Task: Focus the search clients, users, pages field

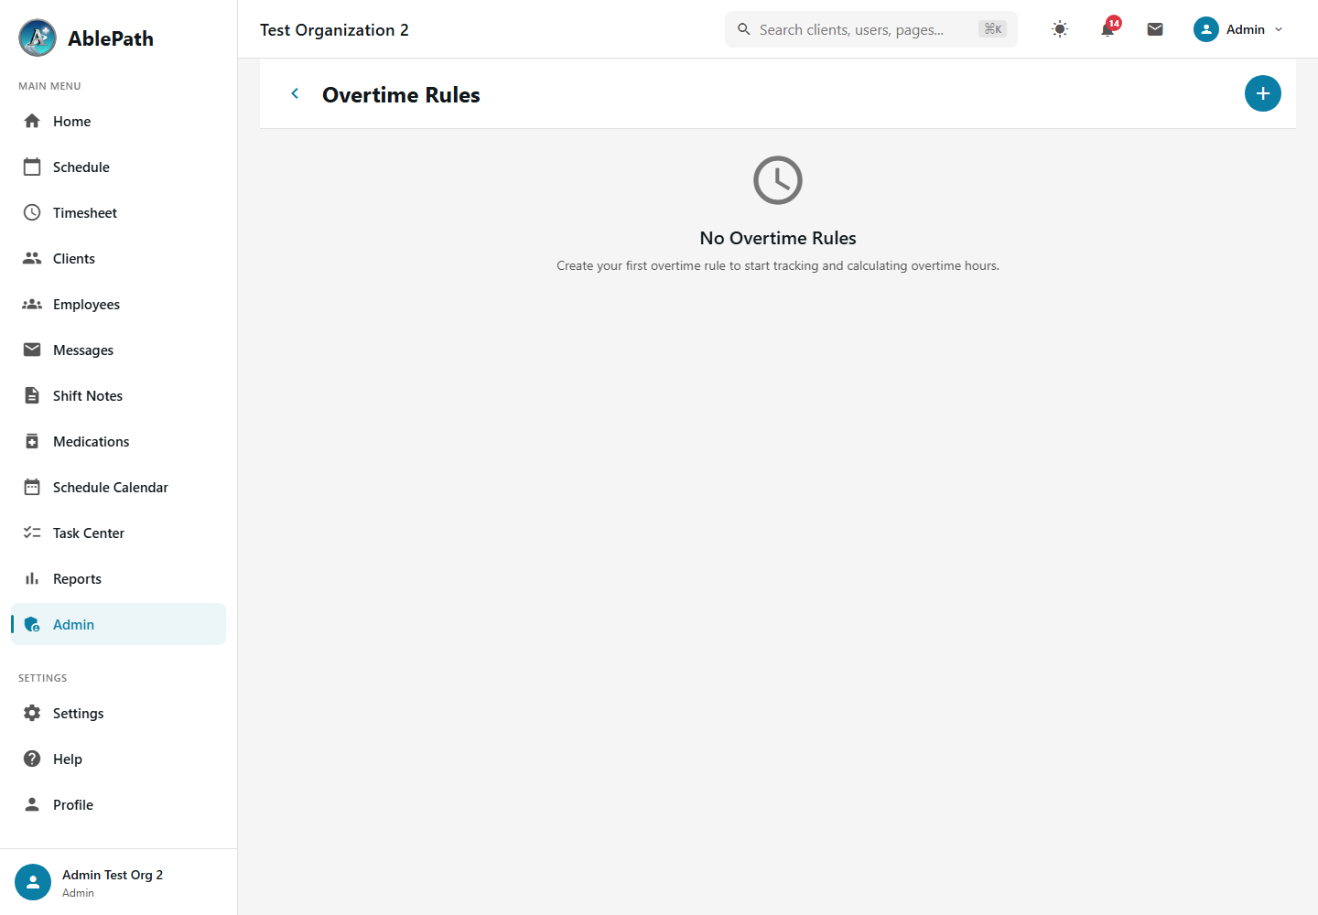Action: 871,29
